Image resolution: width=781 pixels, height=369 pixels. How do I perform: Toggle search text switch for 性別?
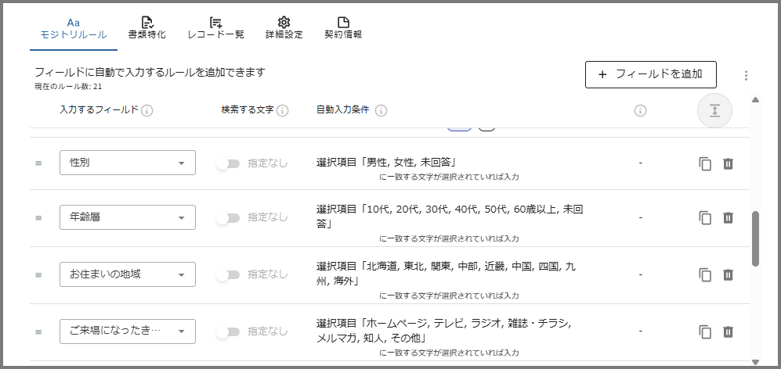[x=227, y=163]
